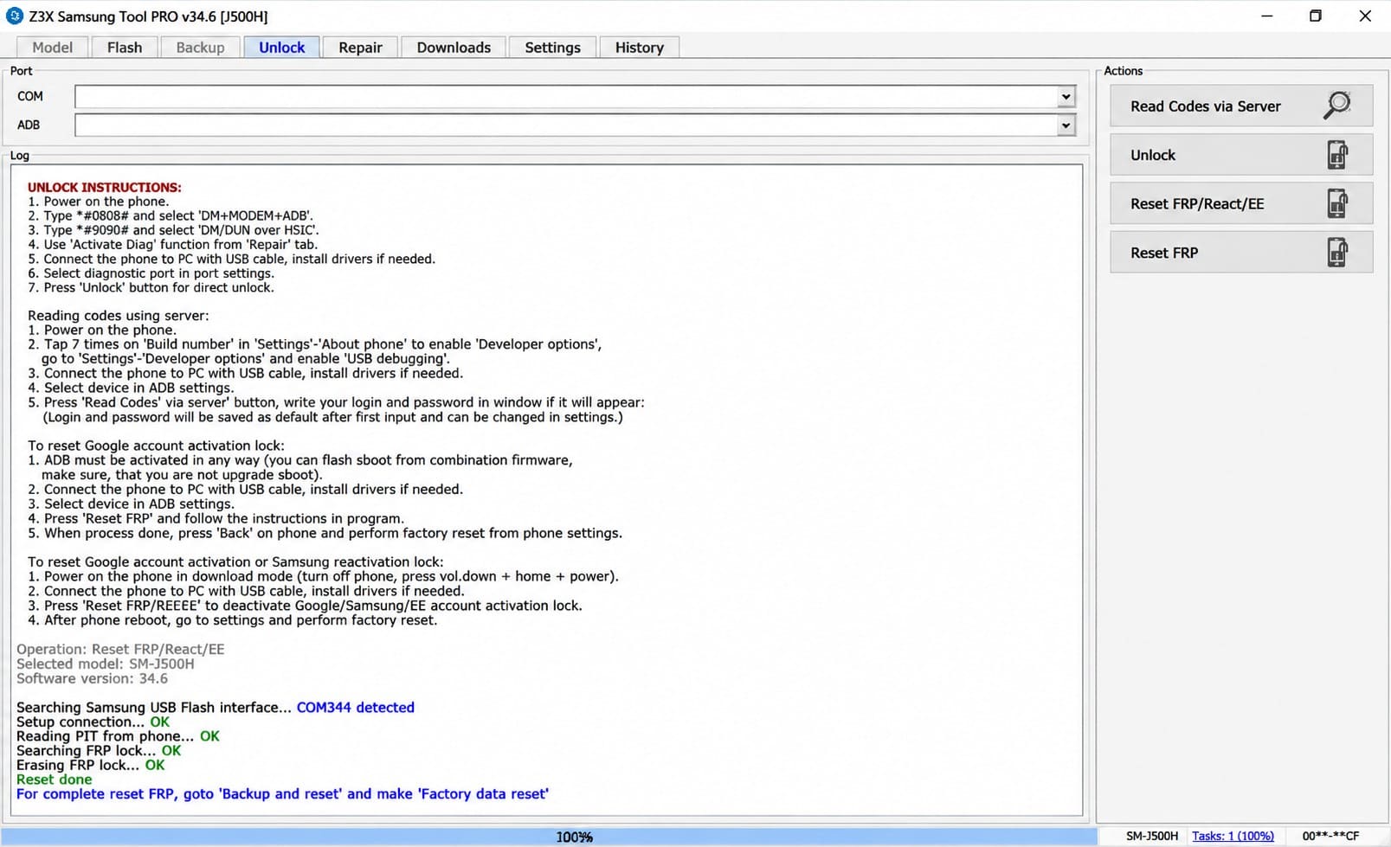This screenshot has height=847, width=1391.
Task: Click the 'Reset done' log line
Action: [54, 780]
